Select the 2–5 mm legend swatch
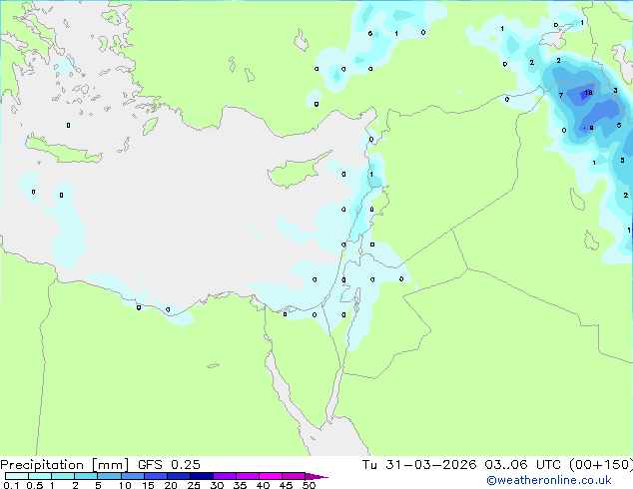 point(86,476)
